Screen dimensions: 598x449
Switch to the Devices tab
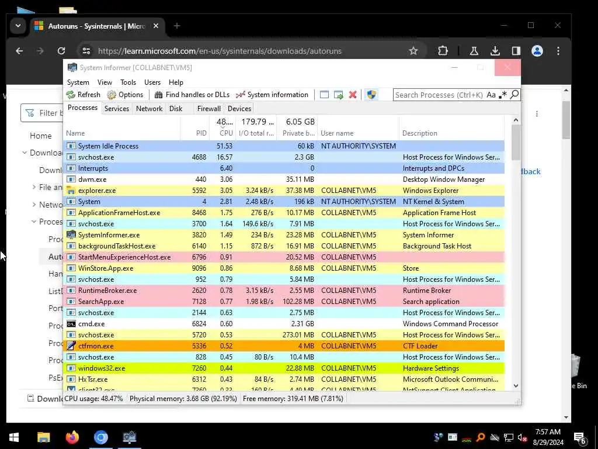[239, 108]
